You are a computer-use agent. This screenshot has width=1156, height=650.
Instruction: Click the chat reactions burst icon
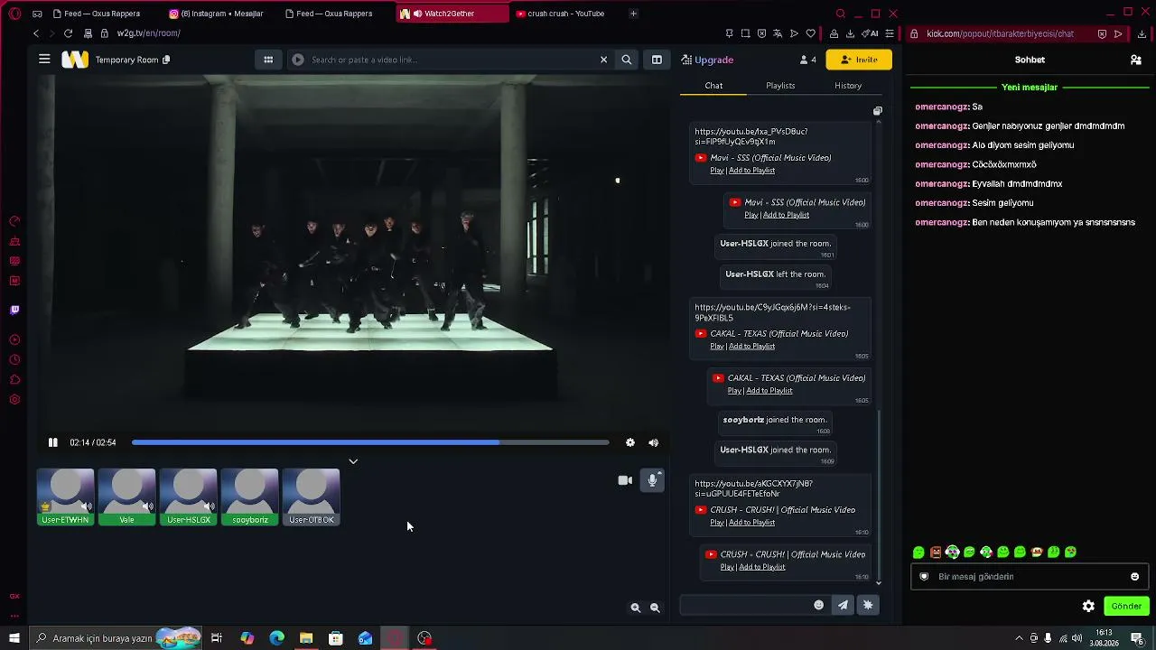tap(868, 605)
